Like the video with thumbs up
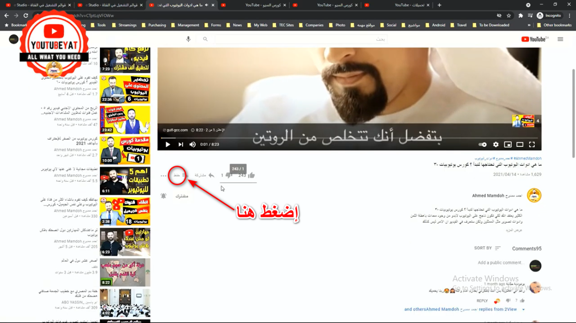This screenshot has width=576, height=323. (251, 175)
